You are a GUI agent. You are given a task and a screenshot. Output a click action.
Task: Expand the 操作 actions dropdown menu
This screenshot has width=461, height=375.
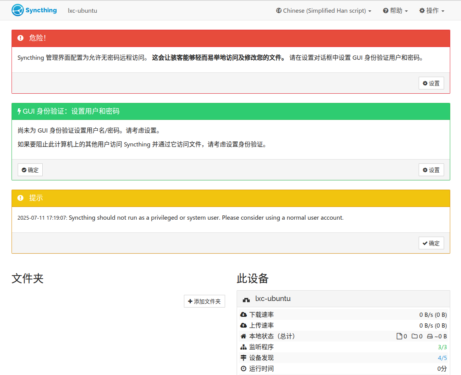click(432, 11)
